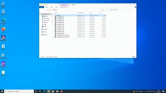Image resolution: width=166 pixels, height=93 pixels.
Task: Open Videos in navigation pane
Action: (45, 26)
